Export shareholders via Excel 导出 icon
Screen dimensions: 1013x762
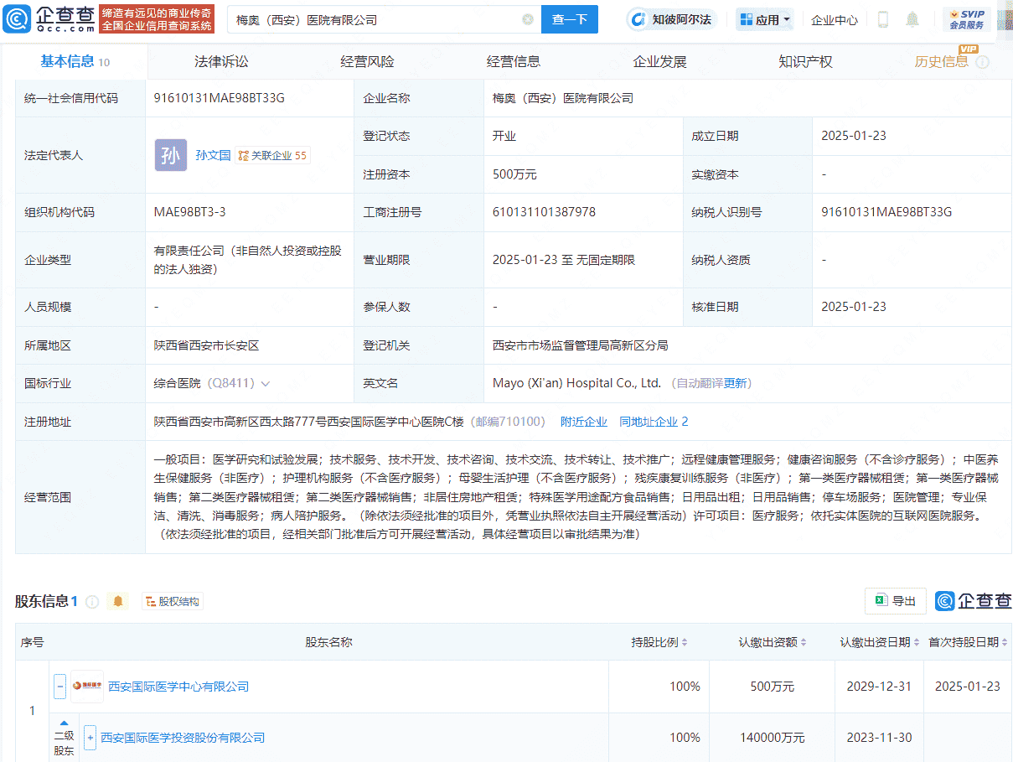coord(881,601)
